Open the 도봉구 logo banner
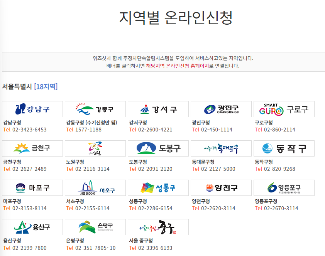 click(x=158, y=148)
